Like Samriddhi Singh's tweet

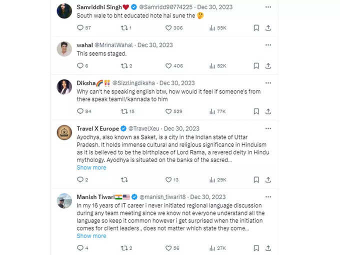point(168,28)
